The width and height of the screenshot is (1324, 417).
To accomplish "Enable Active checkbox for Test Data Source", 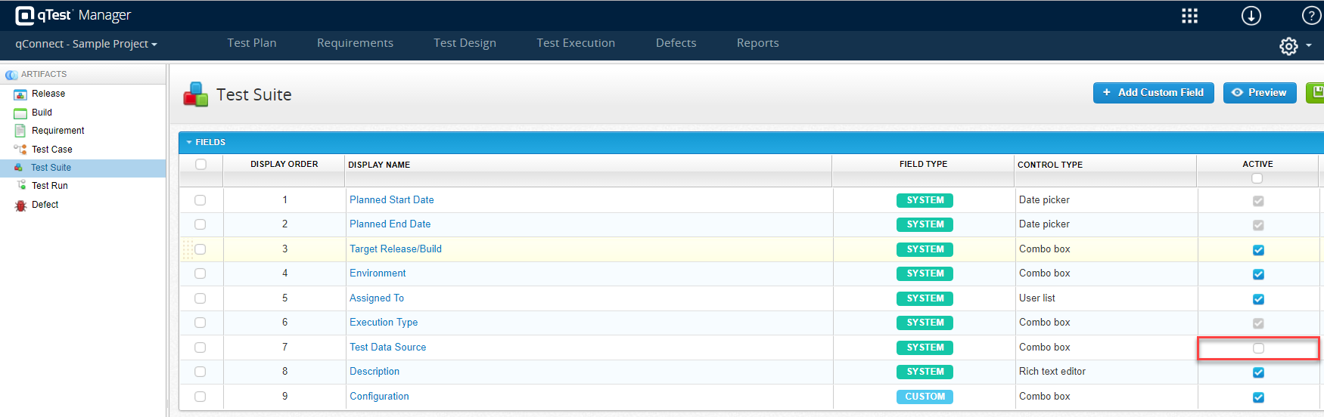I will 1258,348.
